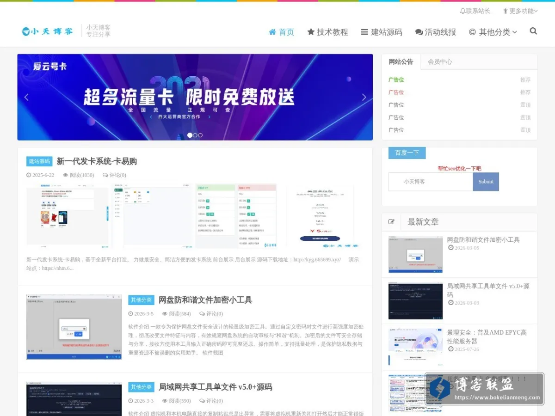
Task: Focus the 小天博客 search input field
Action: [x=431, y=182]
